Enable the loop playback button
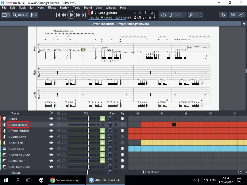 [x=164, y=15]
